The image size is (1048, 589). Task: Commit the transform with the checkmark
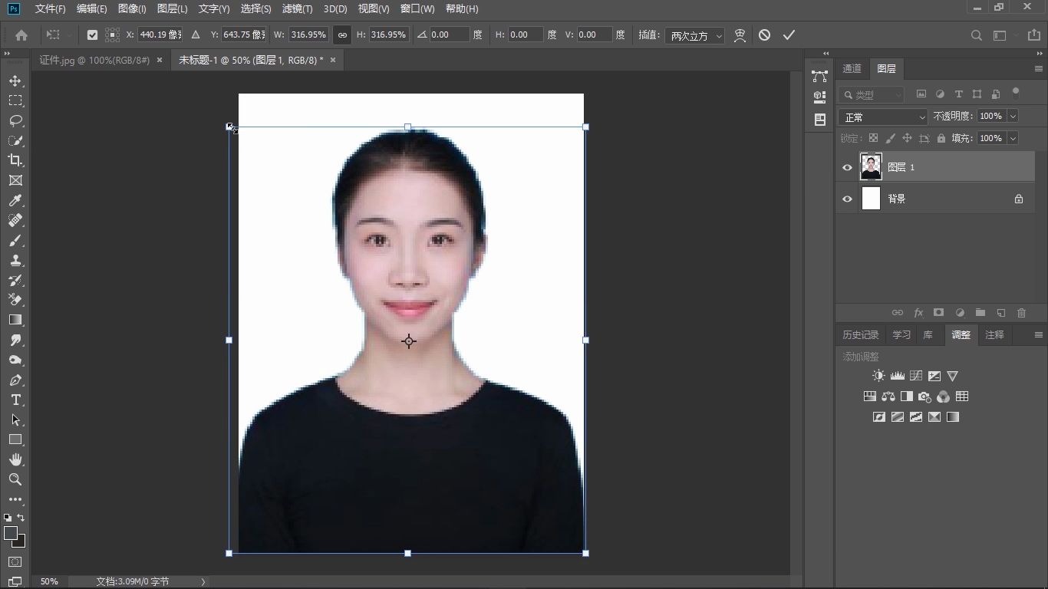click(x=789, y=35)
